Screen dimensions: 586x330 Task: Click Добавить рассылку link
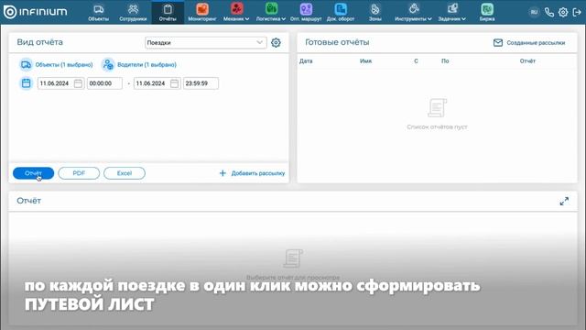pyautogui.click(x=253, y=173)
